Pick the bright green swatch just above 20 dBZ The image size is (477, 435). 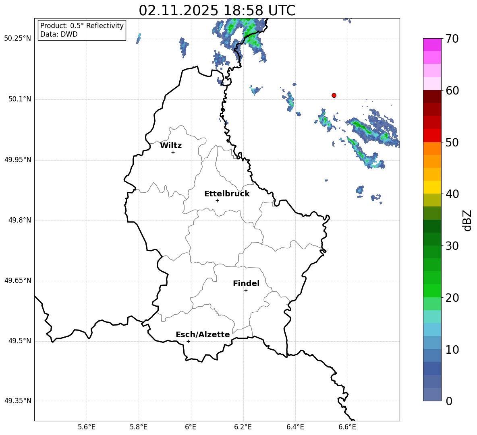coord(432,291)
